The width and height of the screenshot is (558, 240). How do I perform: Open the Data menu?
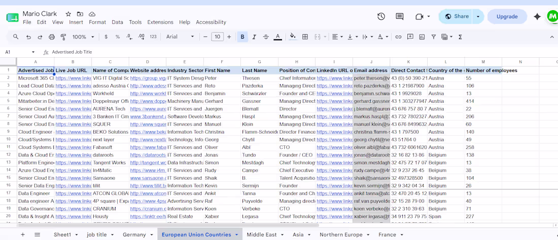click(x=118, y=22)
